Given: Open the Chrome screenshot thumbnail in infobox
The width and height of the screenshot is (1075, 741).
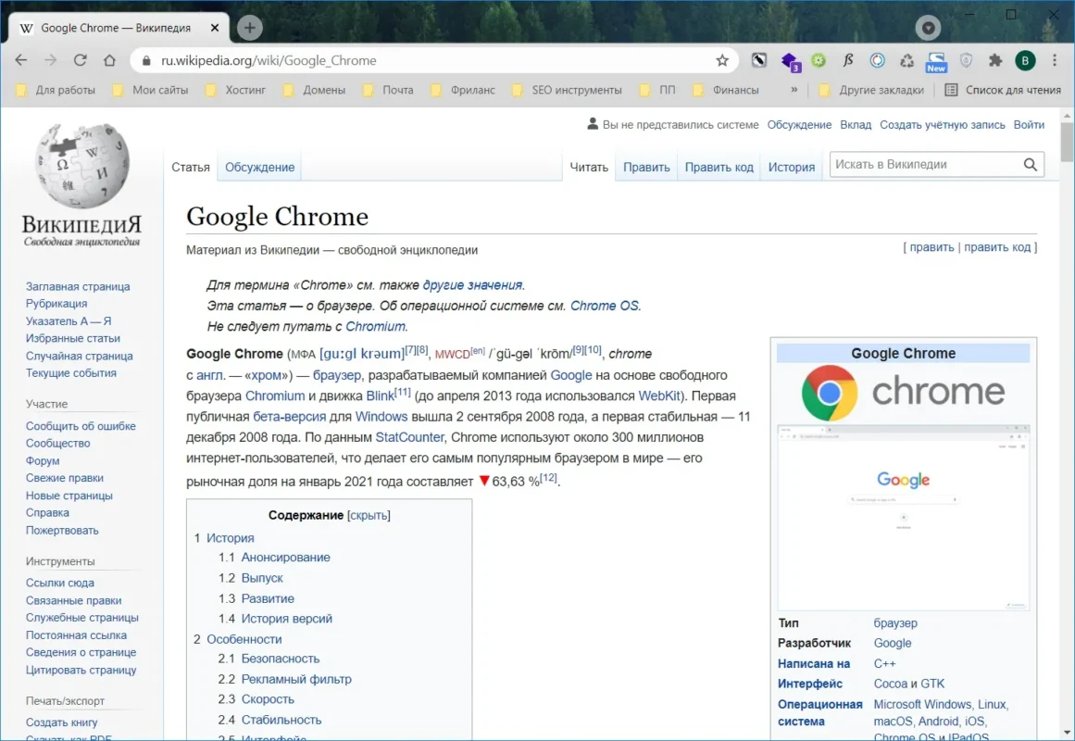Looking at the screenshot, I should click(903, 518).
